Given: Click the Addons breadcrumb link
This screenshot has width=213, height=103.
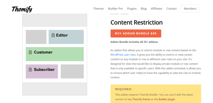Looking at the screenshot, I should pos(124,14).
